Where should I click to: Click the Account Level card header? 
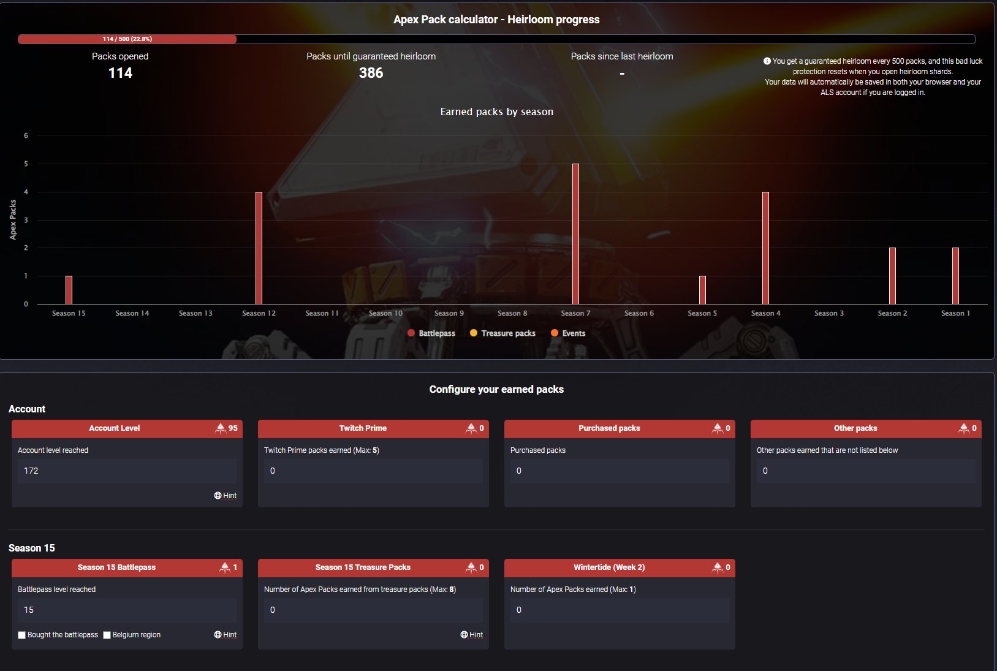(x=127, y=428)
